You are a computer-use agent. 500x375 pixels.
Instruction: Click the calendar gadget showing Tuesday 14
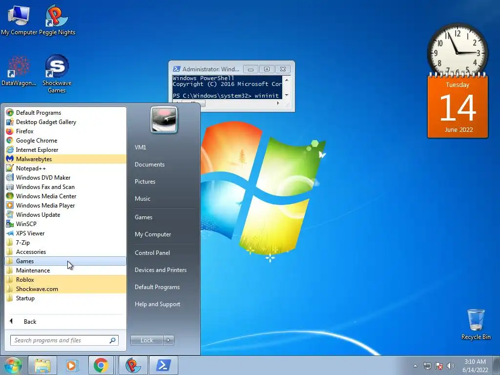458,105
